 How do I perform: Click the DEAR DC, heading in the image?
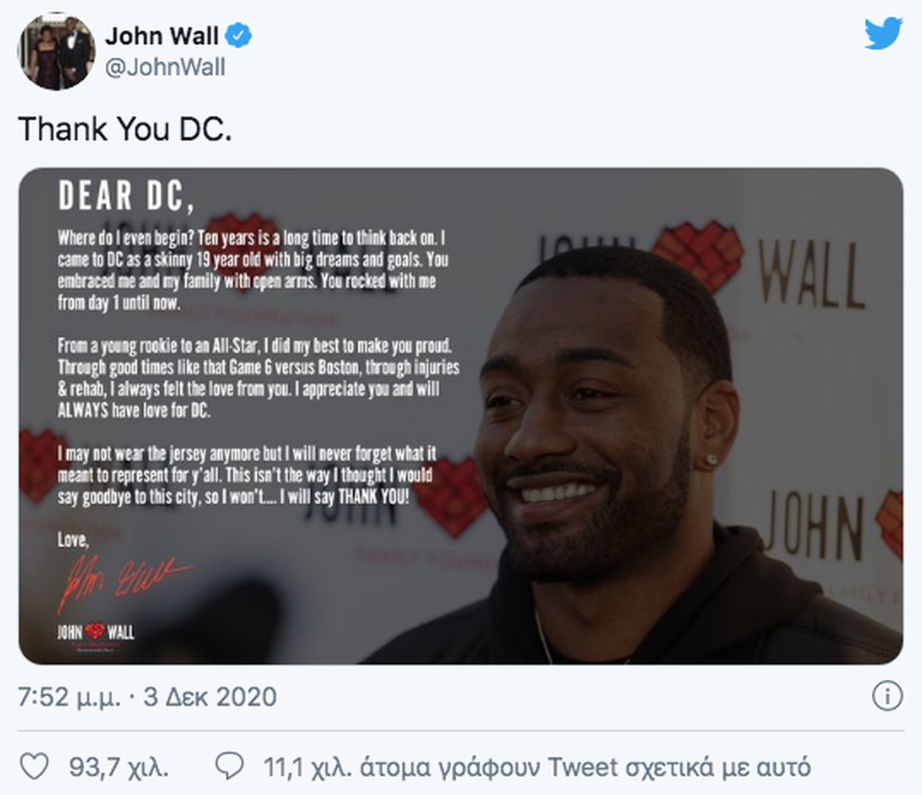click(125, 195)
